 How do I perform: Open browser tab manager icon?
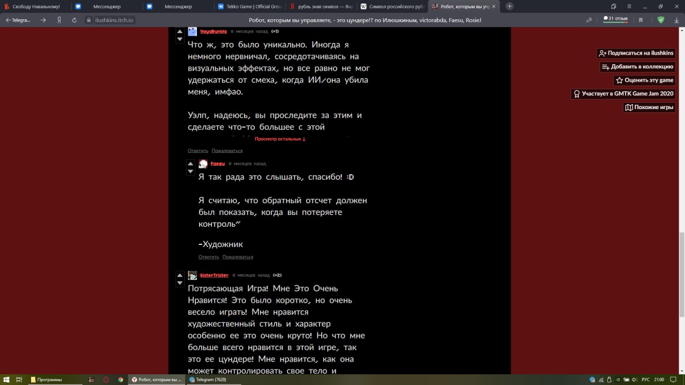(613, 6)
